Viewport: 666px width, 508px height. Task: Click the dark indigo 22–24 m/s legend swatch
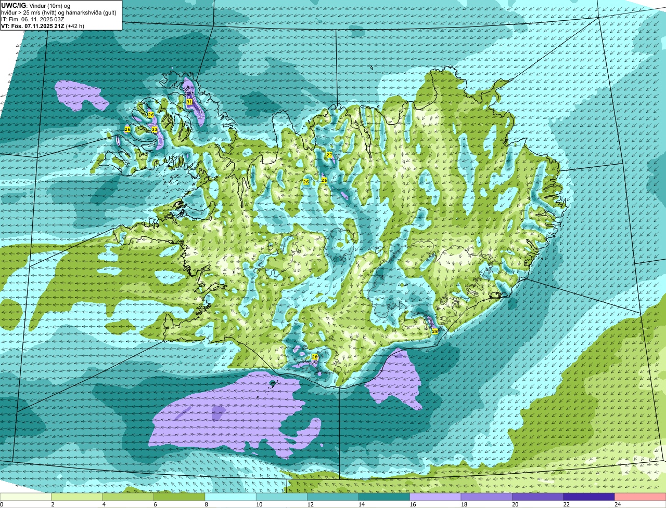click(589, 497)
